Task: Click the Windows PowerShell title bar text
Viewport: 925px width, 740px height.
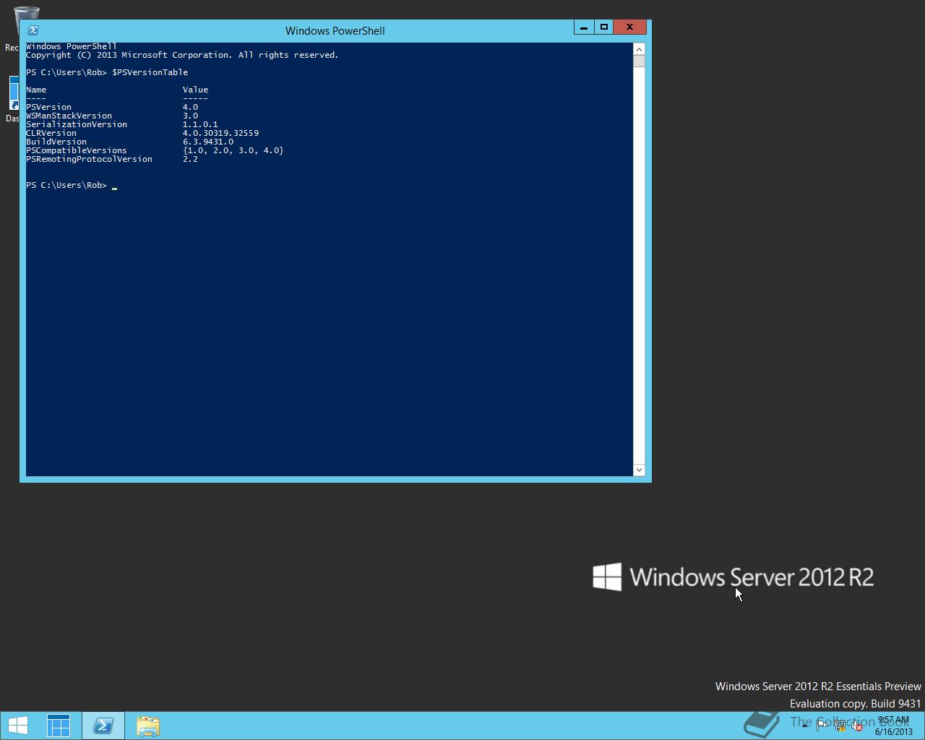Action: point(335,31)
